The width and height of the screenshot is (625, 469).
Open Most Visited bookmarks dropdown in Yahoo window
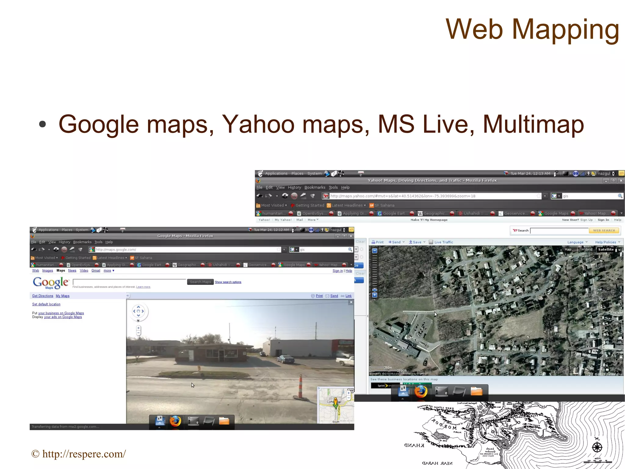coord(272,205)
